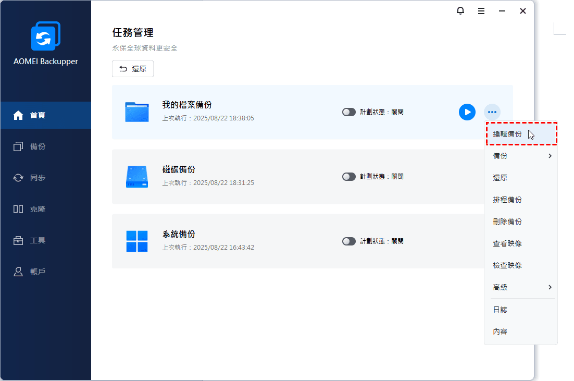Click the 任務管理 heading

[x=133, y=33]
